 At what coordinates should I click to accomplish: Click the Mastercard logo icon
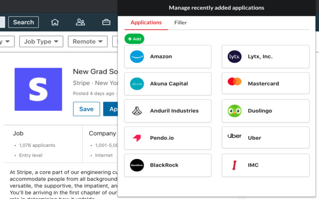[235, 82]
